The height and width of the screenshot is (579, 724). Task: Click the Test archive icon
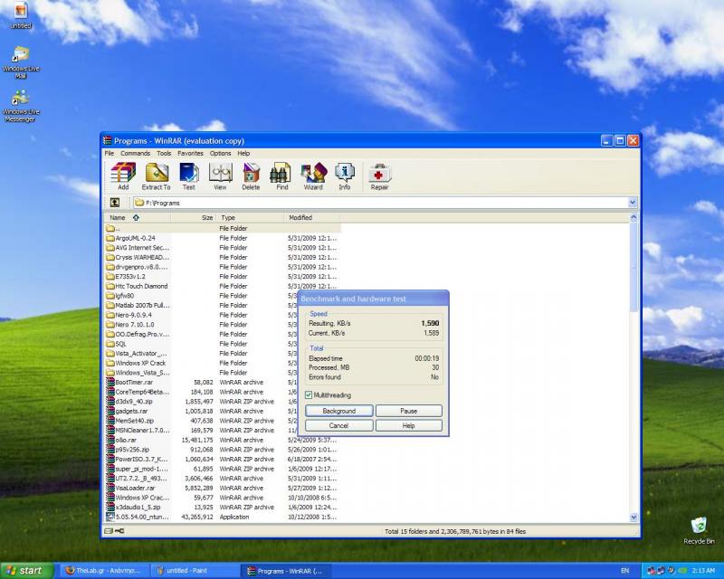point(189,176)
